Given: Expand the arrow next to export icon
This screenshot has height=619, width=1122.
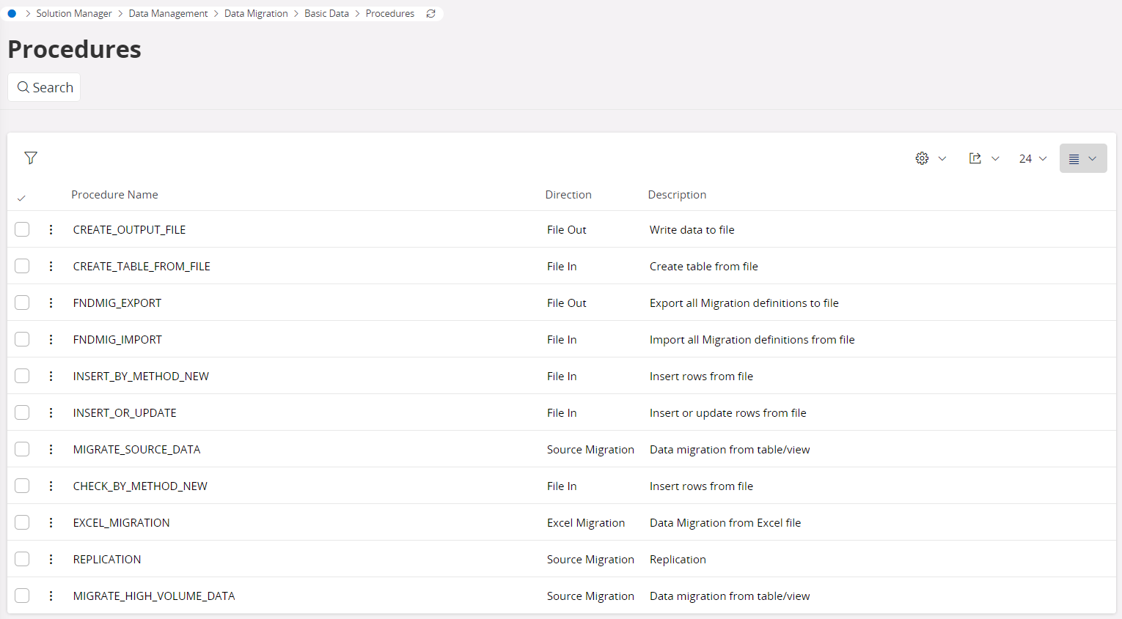Looking at the screenshot, I should pyautogui.click(x=995, y=158).
